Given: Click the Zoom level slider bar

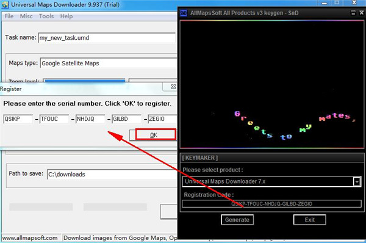Looking at the screenshot, I should [x=85, y=81].
